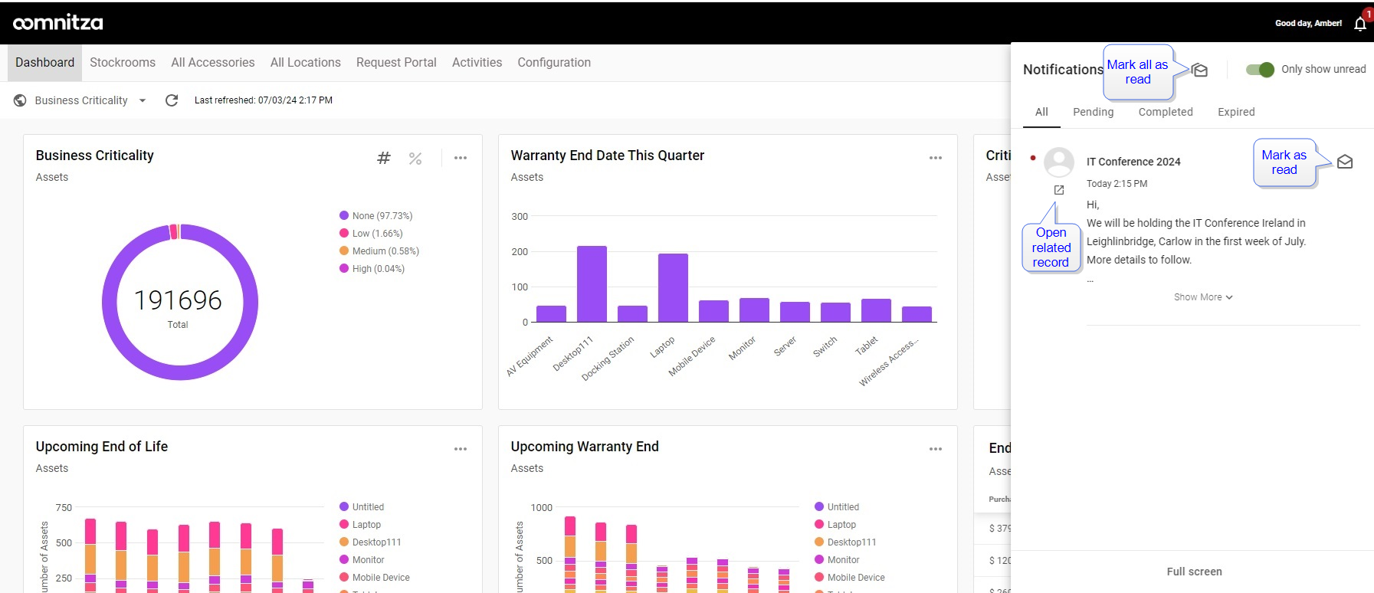
Task: Click the Switch bar in warranty chart
Action: tap(835, 313)
